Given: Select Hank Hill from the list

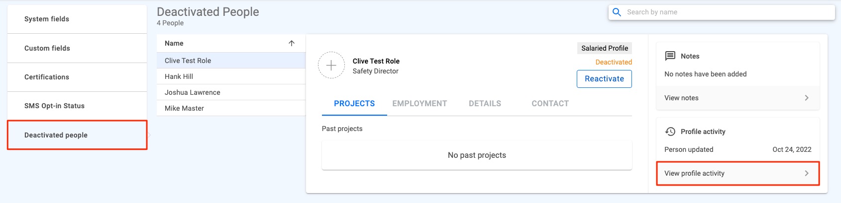Looking at the screenshot, I should click(x=231, y=76).
